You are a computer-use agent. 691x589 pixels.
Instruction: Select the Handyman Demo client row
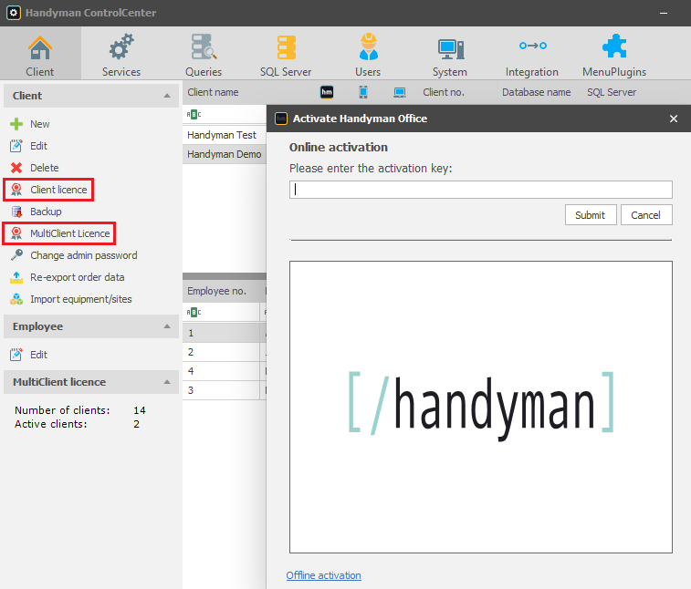(x=225, y=154)
